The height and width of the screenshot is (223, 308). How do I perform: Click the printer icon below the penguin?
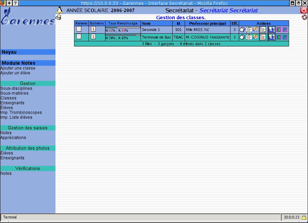[x=59, y=17]
